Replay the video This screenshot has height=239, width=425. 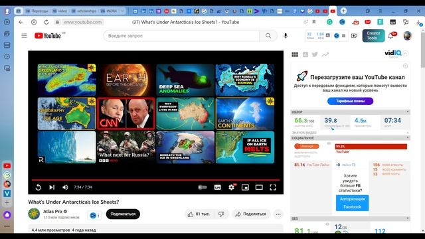pyautogui.click(x=39, y=187)
